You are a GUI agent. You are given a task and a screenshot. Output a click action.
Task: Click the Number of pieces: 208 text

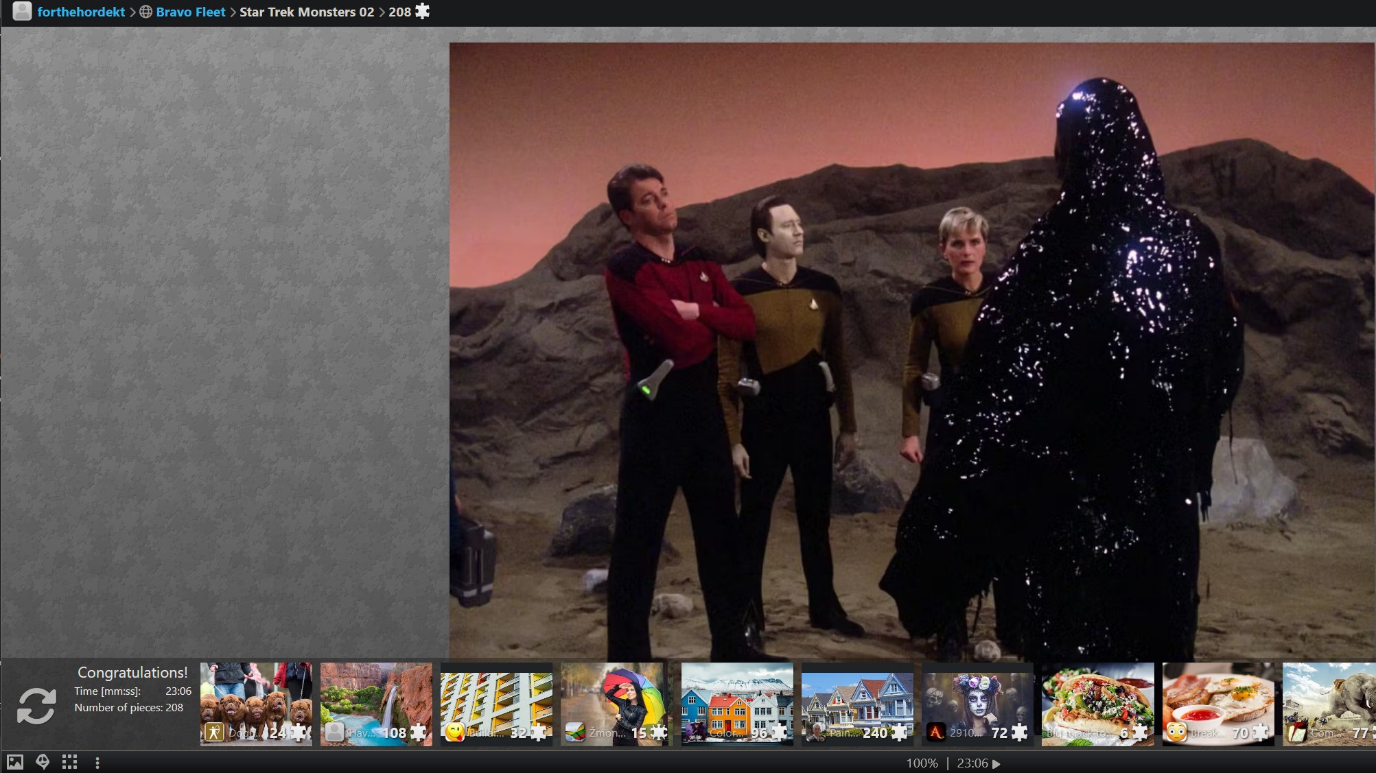(129, 708)
